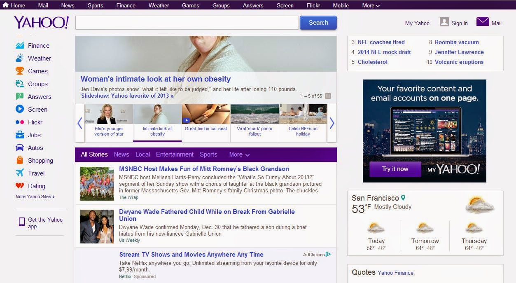Switch to the Local stories tab

(x=142, y=154)
